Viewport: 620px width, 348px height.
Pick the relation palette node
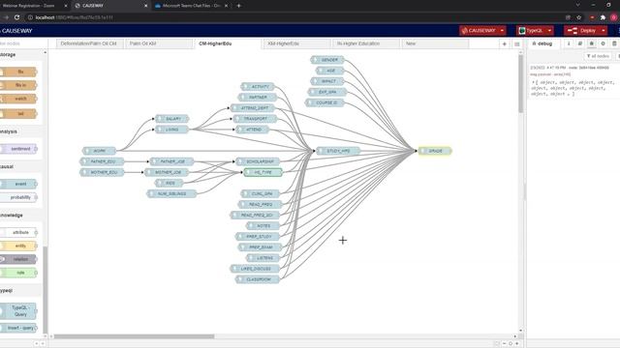[18, 259]
